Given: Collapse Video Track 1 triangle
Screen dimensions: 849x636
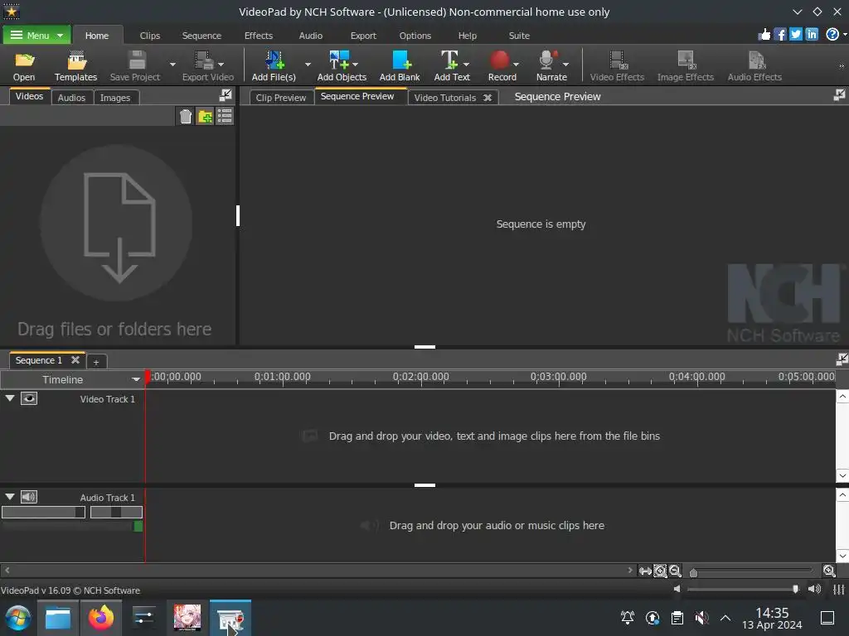Looking at the screenshot, I should (x=10, y=398).
